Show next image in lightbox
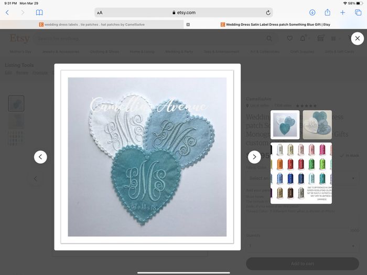 coord(254,157)
